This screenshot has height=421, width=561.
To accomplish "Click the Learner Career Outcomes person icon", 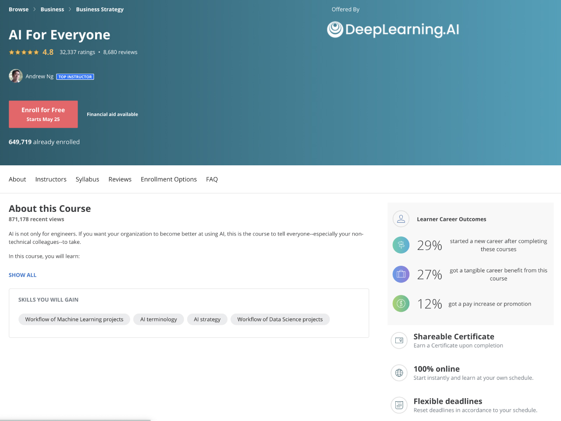I will pyautogui.click(x=401, y=219).
